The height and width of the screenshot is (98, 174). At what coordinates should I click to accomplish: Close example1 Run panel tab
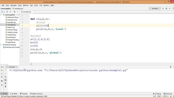(x=16, y=67)
